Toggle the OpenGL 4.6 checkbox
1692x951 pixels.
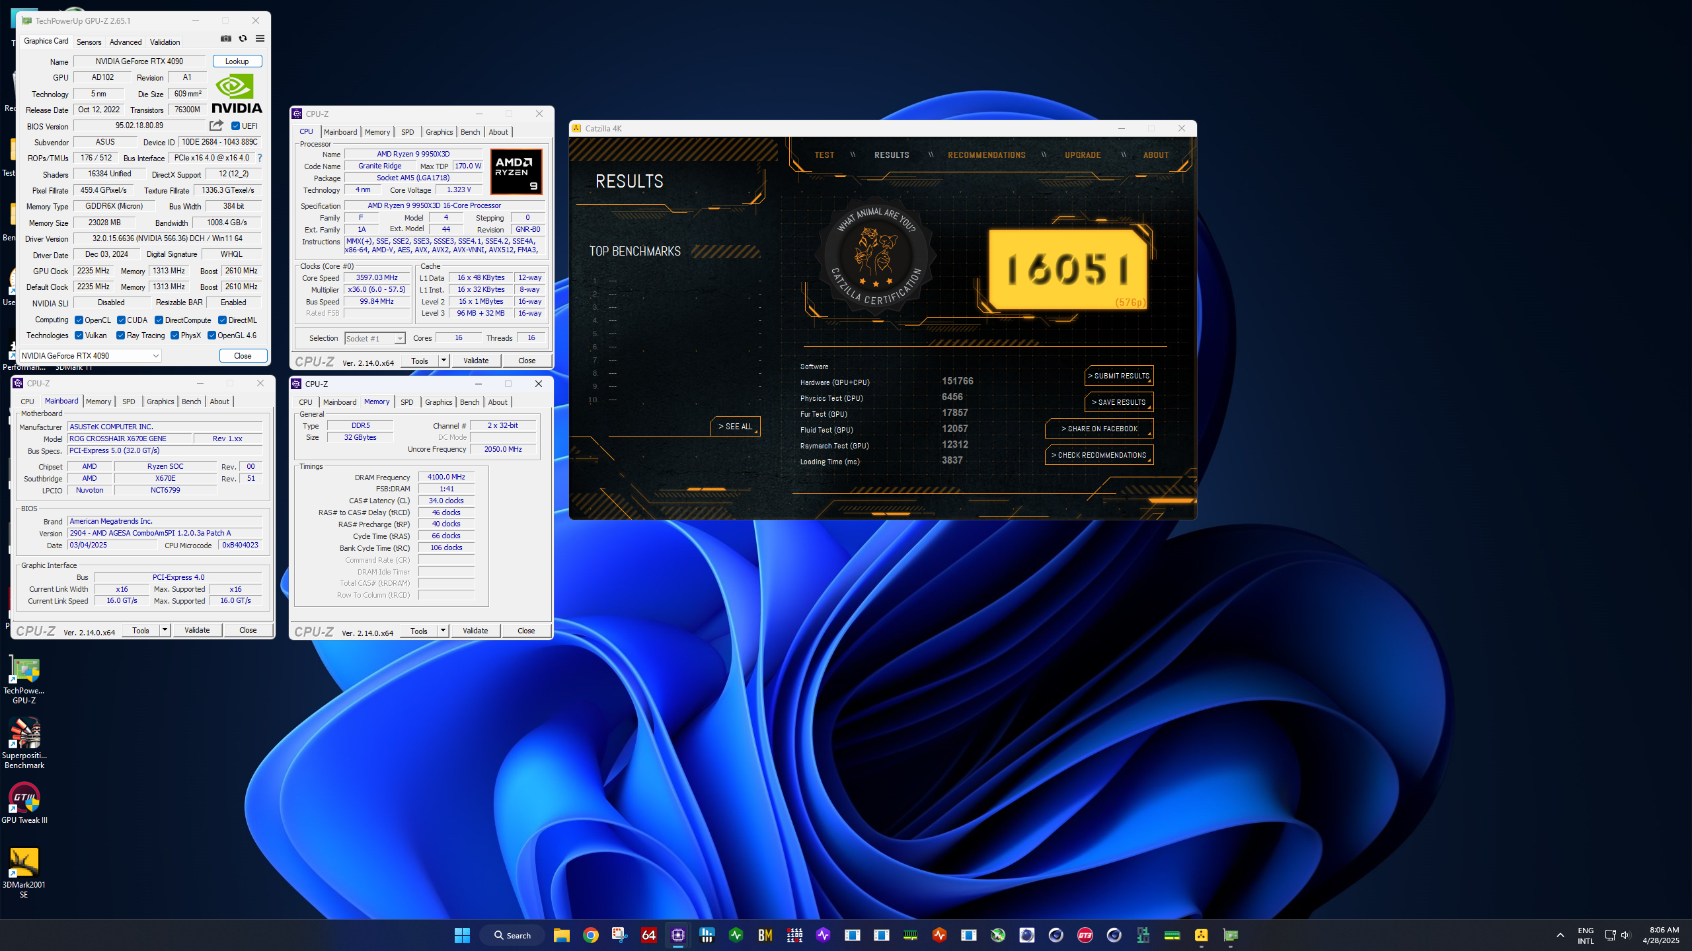pos(212,335)
